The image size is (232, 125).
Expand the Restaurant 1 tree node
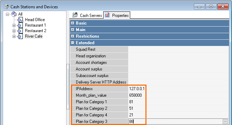tap(14, 26)
